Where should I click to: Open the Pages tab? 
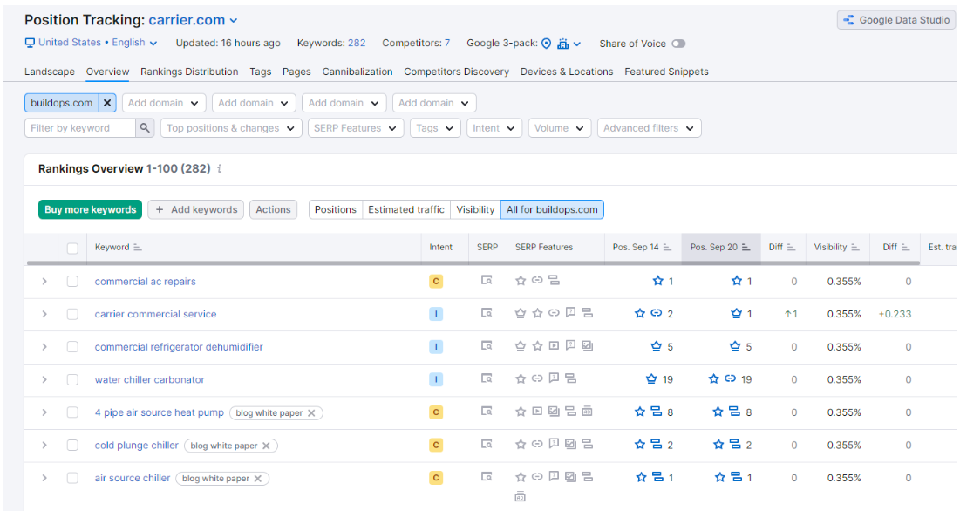pos(296,72)
